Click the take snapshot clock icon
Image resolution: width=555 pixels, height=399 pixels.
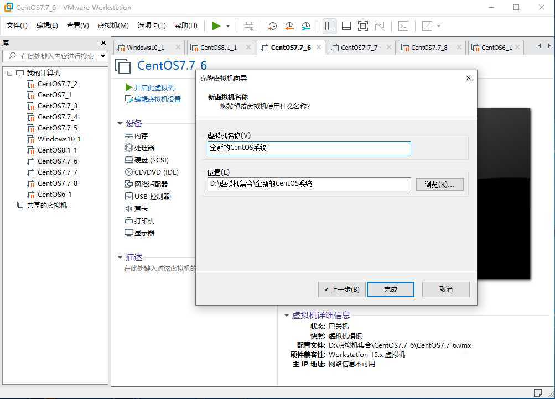[x=272, y=26]
